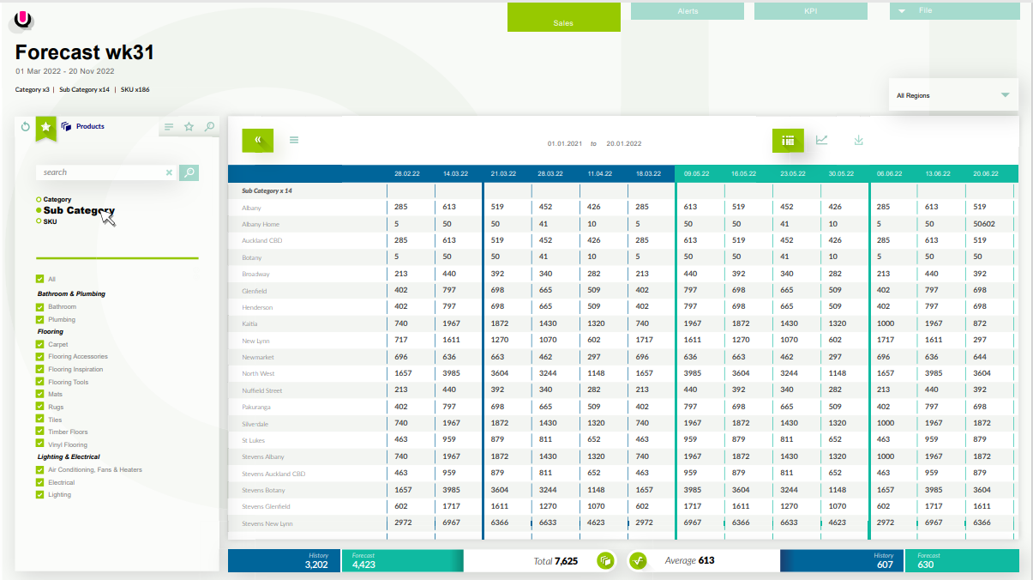Image resolution: width=1033 pixels, height=580 pixels.
Task: Select the Albany Home row label
Action: [x=261, y=224]
